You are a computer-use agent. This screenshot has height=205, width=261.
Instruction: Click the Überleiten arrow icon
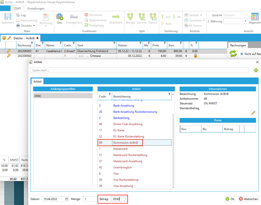click(116, 17)
